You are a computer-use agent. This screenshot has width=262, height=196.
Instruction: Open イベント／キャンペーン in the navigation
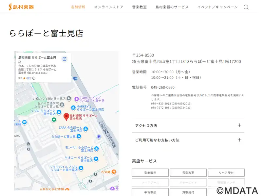tap(217, 7)
